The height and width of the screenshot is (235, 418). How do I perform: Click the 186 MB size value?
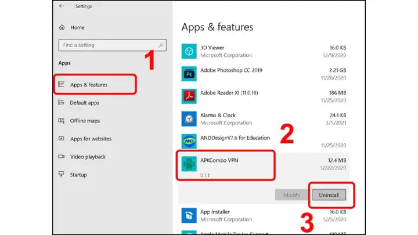click(x=337, y=93)
